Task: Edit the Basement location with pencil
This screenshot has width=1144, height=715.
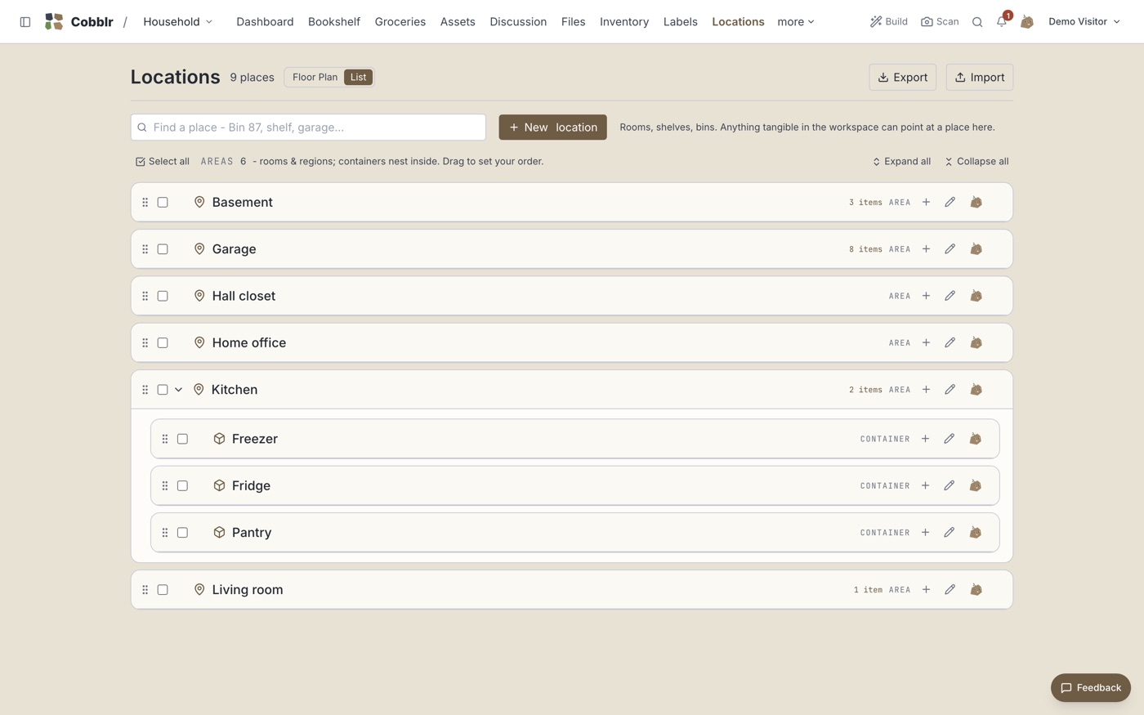Action: (950, 203)
